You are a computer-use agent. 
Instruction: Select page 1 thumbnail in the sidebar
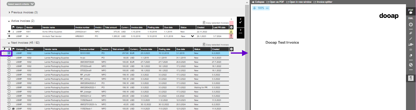(x=411, y=78)
